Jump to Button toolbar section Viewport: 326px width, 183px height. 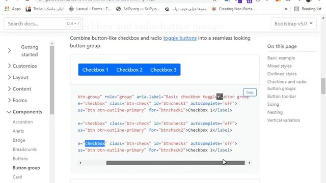point(282,97)
